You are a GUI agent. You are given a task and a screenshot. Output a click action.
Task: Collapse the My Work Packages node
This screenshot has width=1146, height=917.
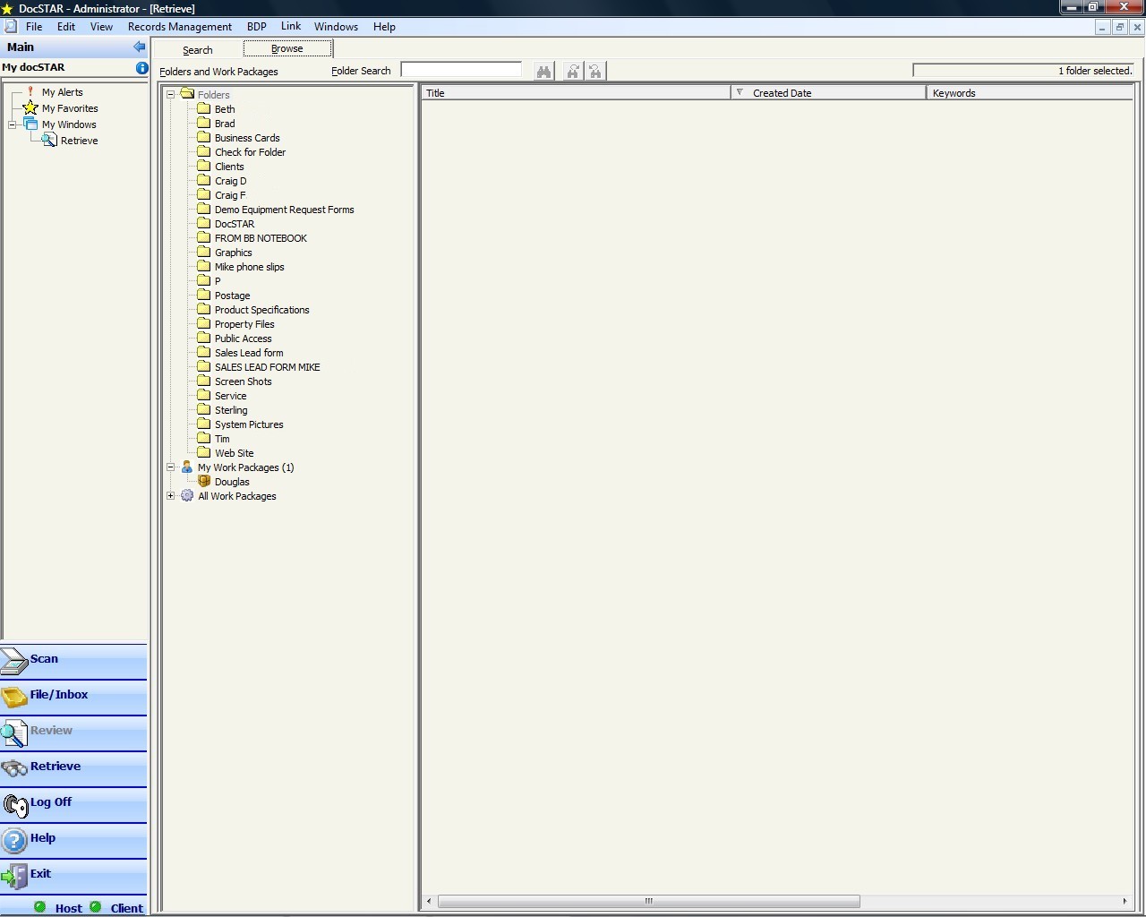click(170, 467)
